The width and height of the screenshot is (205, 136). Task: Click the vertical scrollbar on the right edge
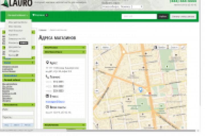pyautogui.click(x=200, y=52)
